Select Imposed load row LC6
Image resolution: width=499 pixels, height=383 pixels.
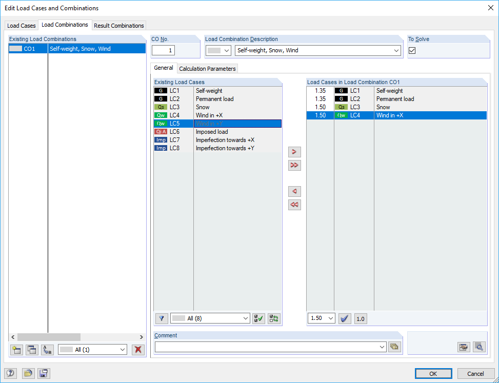(217, 132)
